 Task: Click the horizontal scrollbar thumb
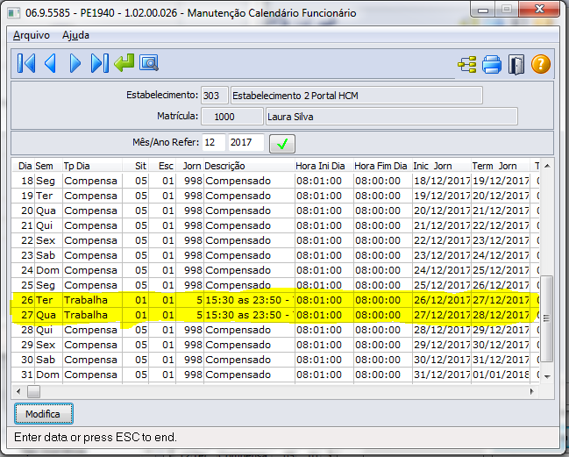point(33,392)
